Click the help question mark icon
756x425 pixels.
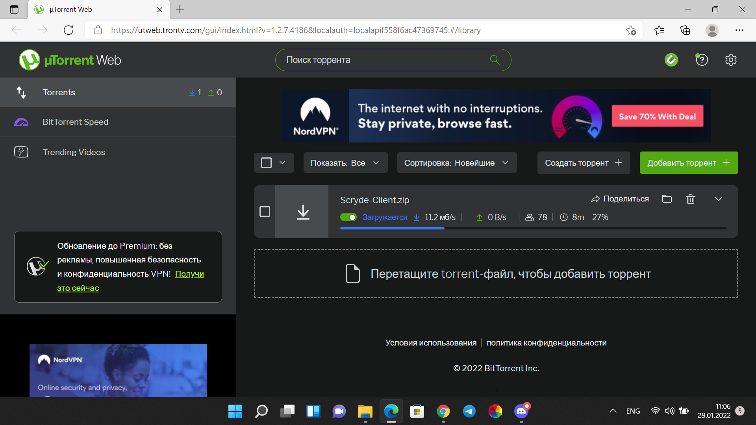[x=702, y=60]
